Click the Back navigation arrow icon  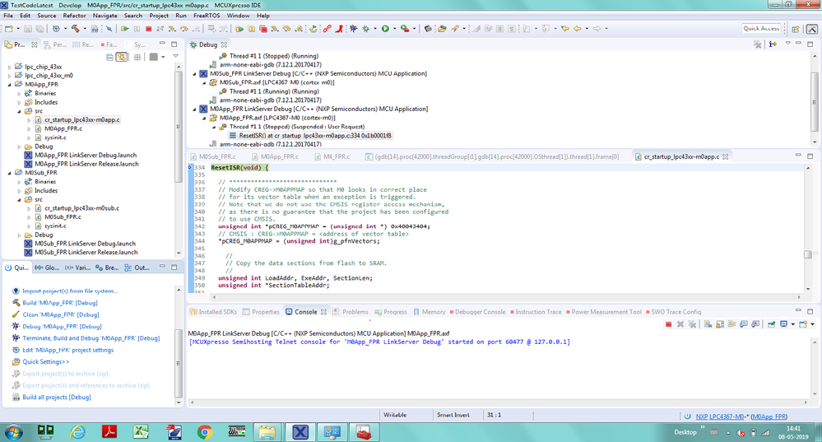(x=577, y=29)
